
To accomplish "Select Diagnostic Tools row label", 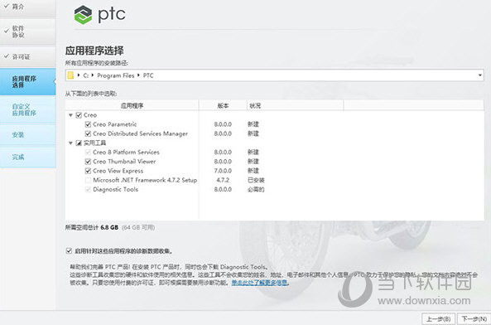I will pos(116,190).
